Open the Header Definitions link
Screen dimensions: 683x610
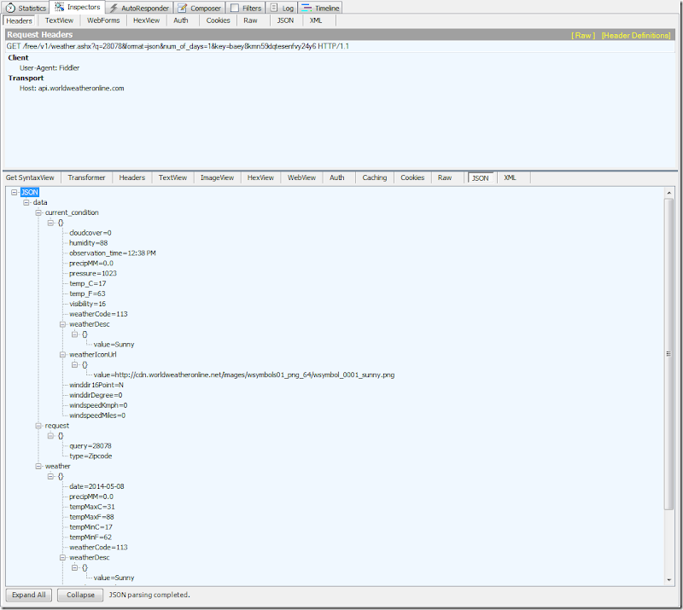pyautogui.click(x=637, y=35)
